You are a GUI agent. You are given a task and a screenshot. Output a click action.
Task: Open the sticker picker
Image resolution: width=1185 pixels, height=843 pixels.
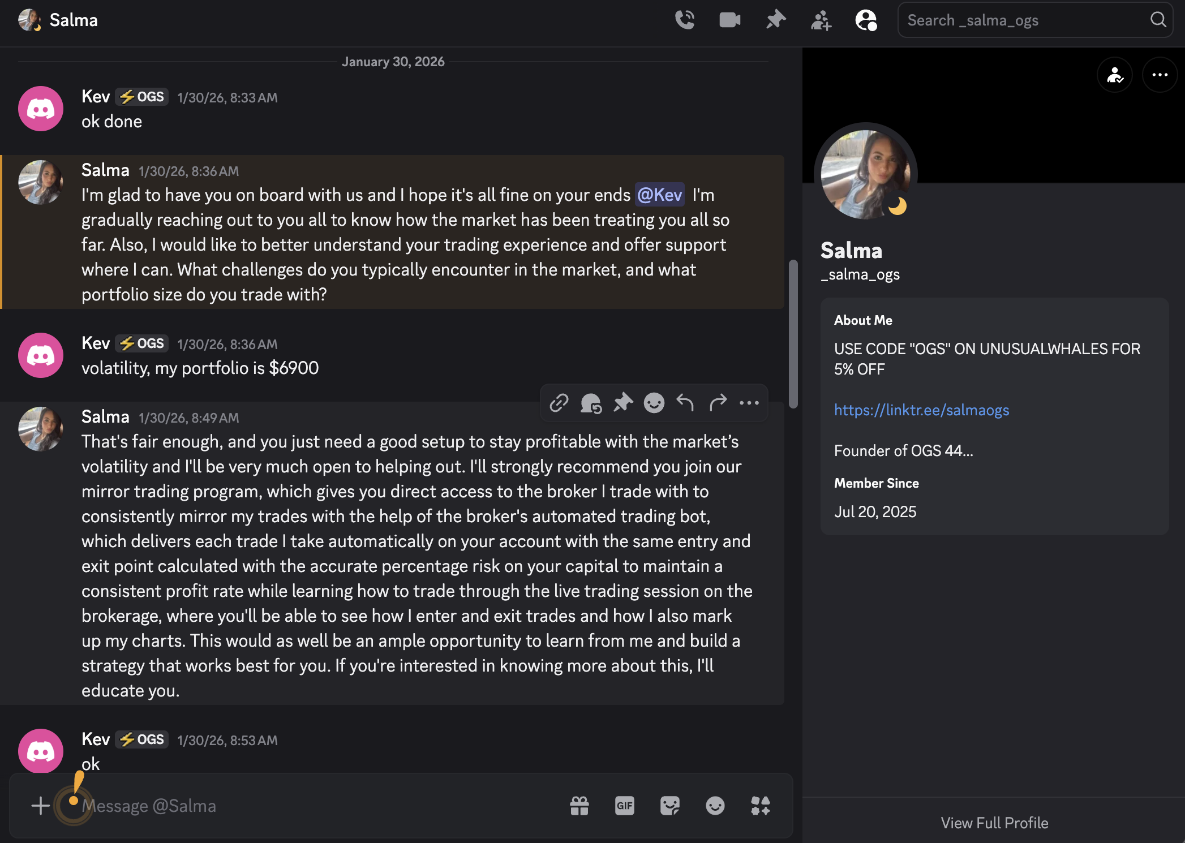click(x=670, y=806)
